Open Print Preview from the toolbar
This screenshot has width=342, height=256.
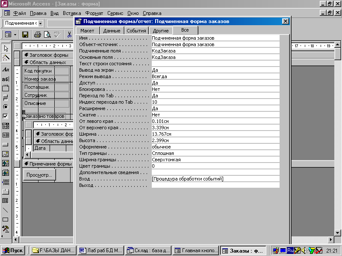pyautogui.click(x=47, y=35)
